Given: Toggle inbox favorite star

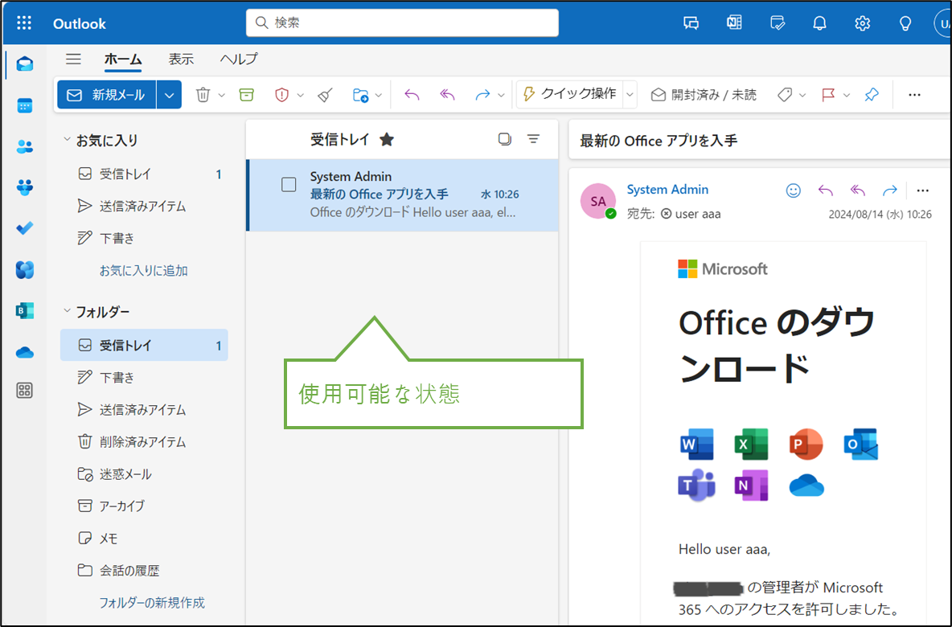Looking at the screenshot, I should 387,140.
